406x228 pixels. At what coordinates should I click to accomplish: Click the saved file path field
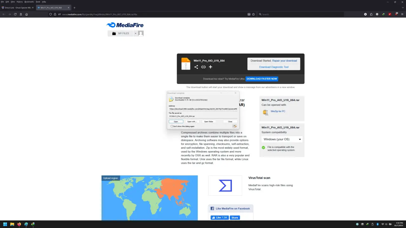[203, 116]
